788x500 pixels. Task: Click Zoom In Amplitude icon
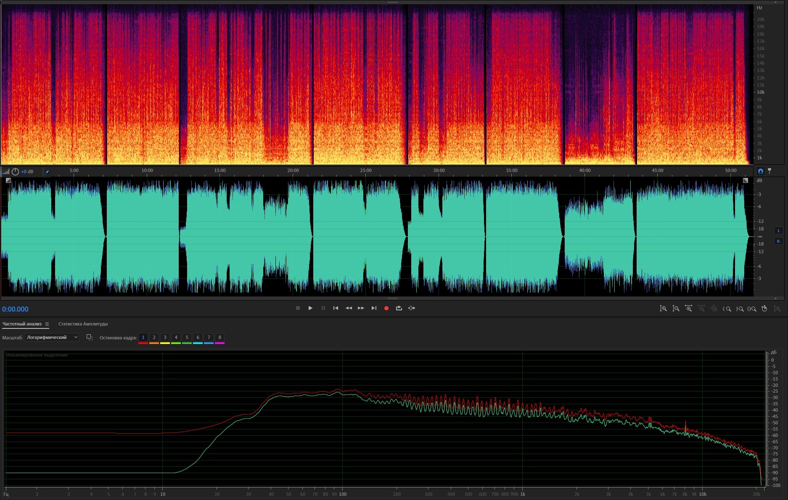pyautogui.click(x=663, y=309)
